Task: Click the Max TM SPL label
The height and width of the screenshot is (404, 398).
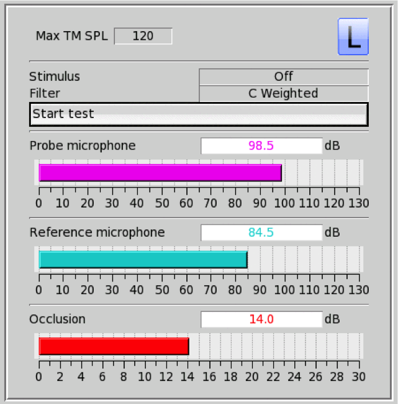Action: pyautogui.click(x=71, y=36)
